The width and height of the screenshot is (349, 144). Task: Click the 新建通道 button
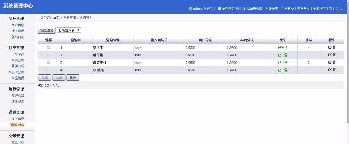(47, 30)
